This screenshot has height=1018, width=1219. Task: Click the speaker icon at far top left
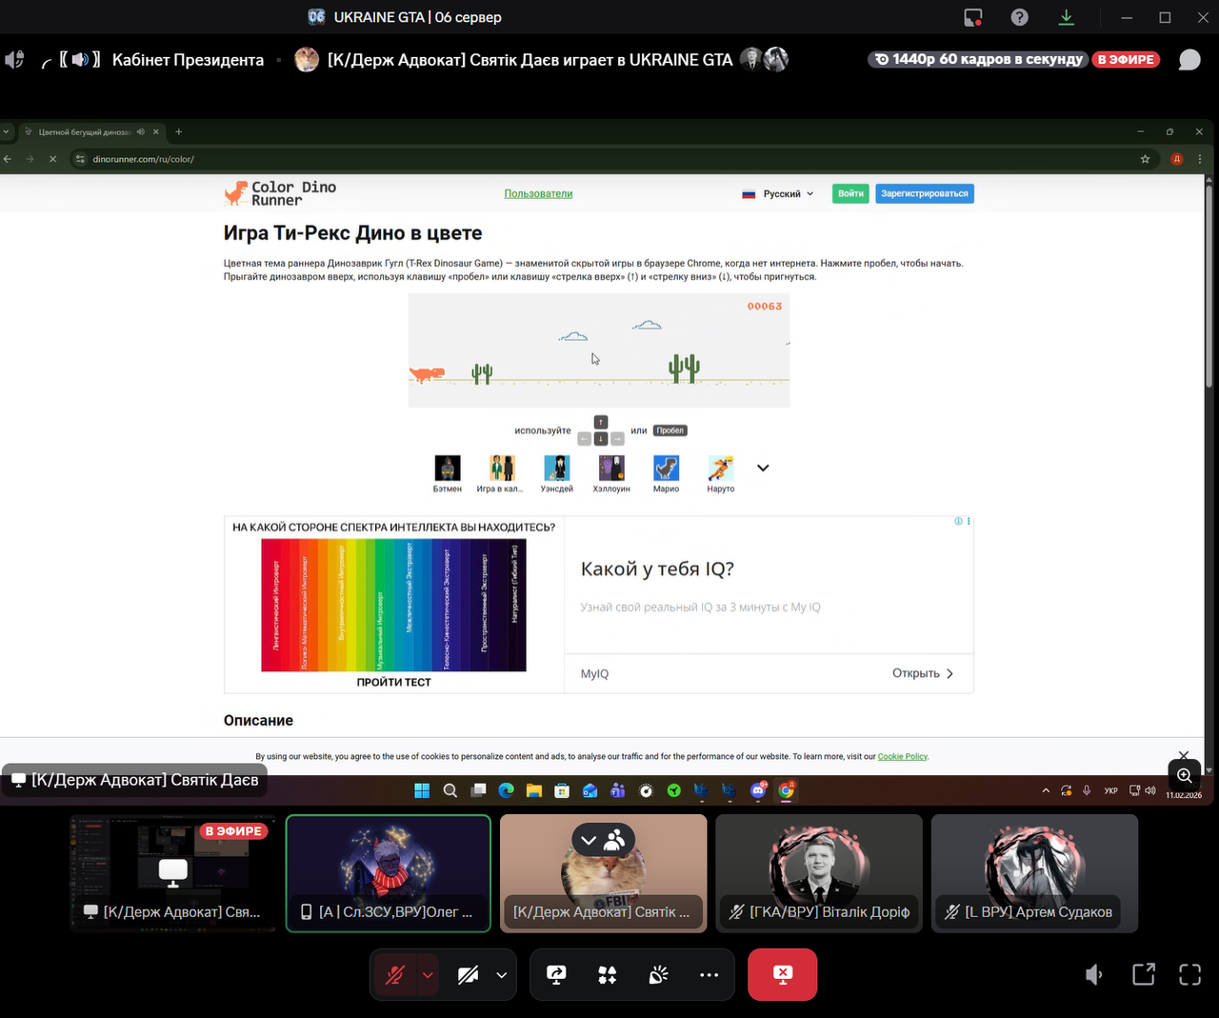coord(14,59)
